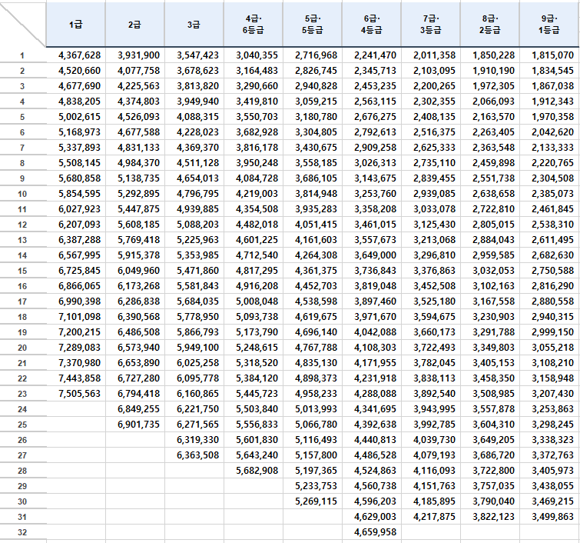Select the 9급·1등급 column header
This screenshot has width=580, height=543.
[549, 25]
